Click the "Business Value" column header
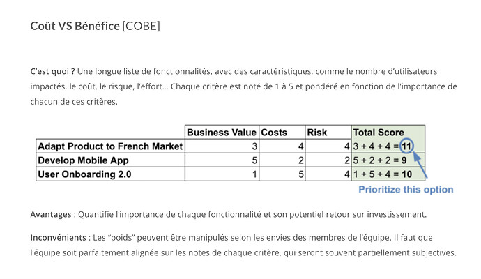Viewport: 481px width, 279px height. 222,133
